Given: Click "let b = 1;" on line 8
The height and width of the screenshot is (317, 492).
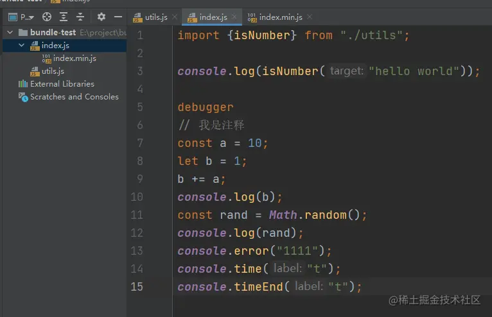Looking at the screenshot, I should click(x=212, y=161).
